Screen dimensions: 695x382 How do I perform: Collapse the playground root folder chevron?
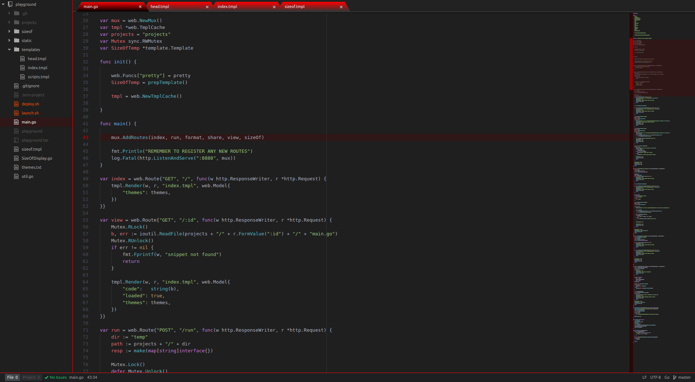point(3,4)
